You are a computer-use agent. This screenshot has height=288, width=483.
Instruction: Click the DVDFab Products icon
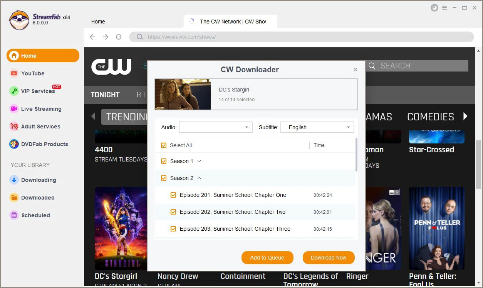coord(14,144)
